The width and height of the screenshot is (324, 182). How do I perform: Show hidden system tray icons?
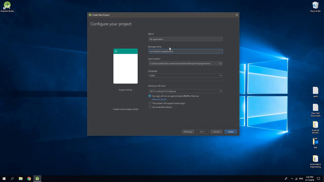pos(292,179)
